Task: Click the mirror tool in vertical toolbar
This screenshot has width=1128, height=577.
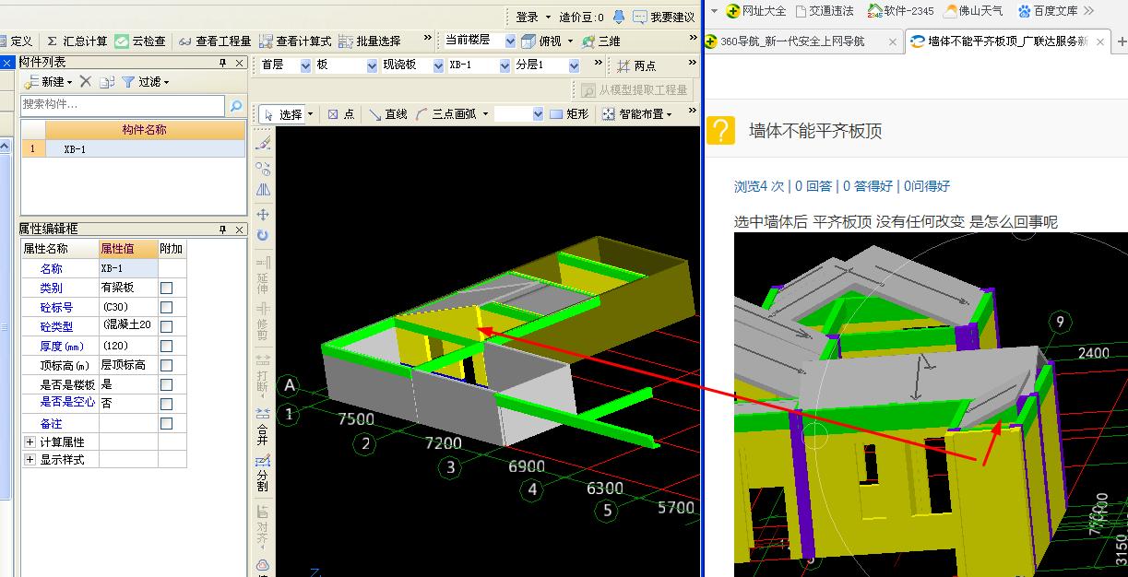Action: [263, 190]
